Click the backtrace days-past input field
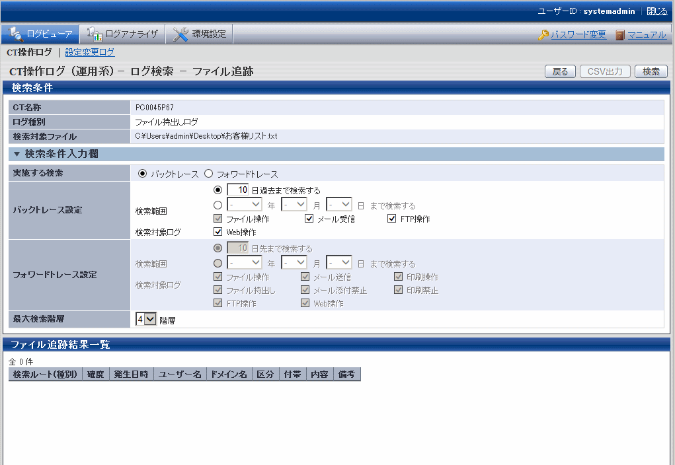This screenshot has width=675, height=465. pyautogui.click(x=237, y=190)
